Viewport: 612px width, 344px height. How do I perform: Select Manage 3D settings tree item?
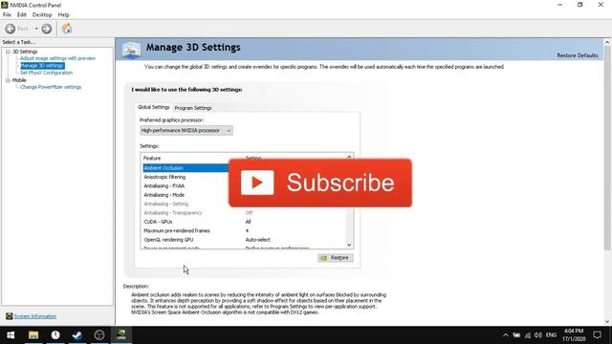tap(42, 66)
